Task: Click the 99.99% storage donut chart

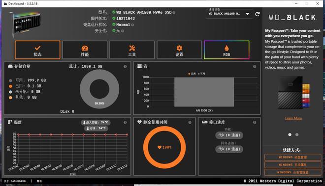Action: click(99, 89)
